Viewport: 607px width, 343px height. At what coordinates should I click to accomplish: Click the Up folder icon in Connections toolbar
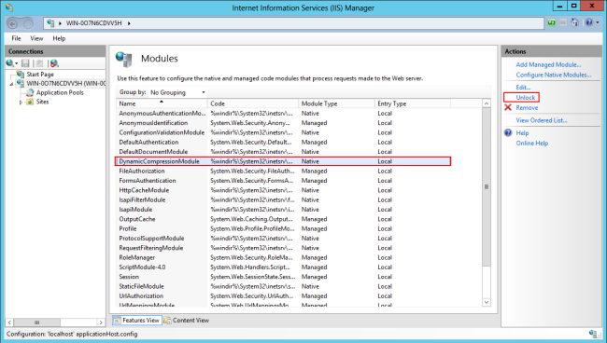39,63
